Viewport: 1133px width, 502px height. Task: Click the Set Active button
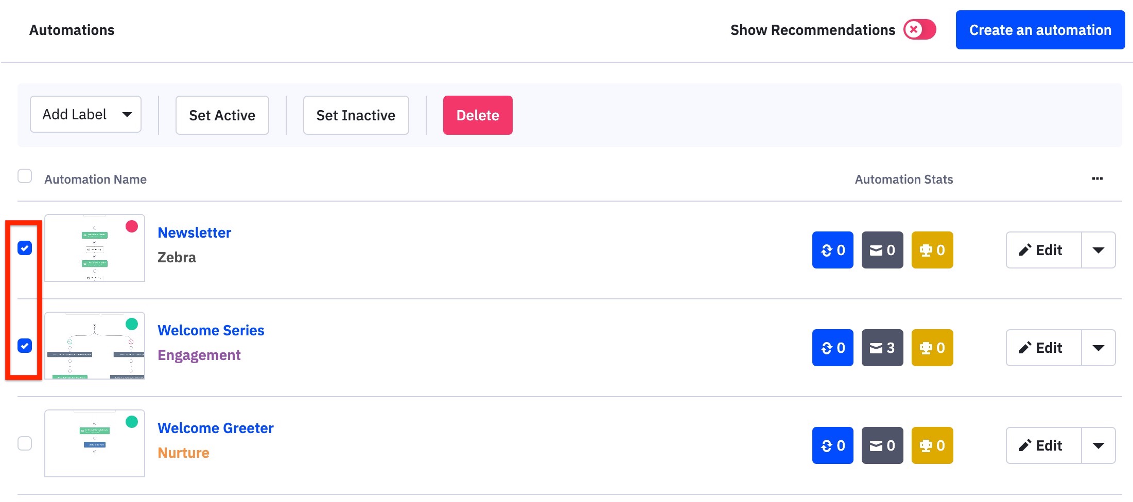click(222, 115)
